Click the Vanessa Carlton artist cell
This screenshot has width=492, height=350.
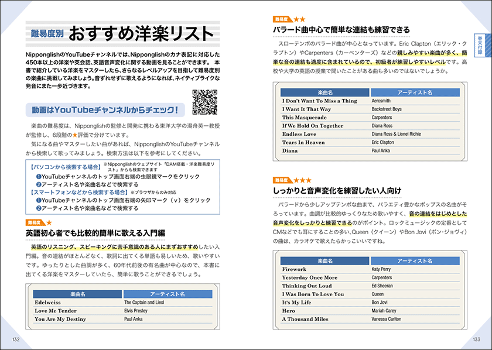pyautogui.click(x=386, y=319)
